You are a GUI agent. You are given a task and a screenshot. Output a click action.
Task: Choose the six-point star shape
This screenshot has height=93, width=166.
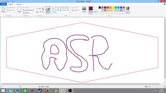pyautogui.click(x=60, y=10)
